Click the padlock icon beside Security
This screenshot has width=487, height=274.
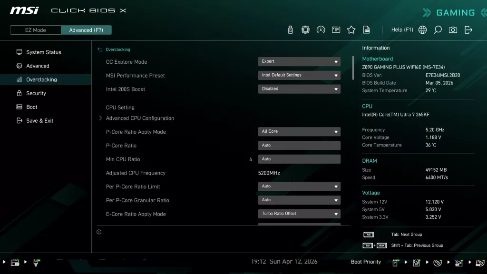[x=19, y=93]
